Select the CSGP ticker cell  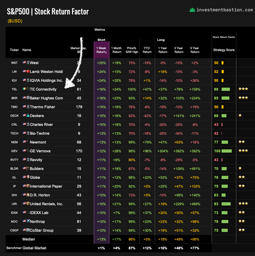[x=14, y=230]
